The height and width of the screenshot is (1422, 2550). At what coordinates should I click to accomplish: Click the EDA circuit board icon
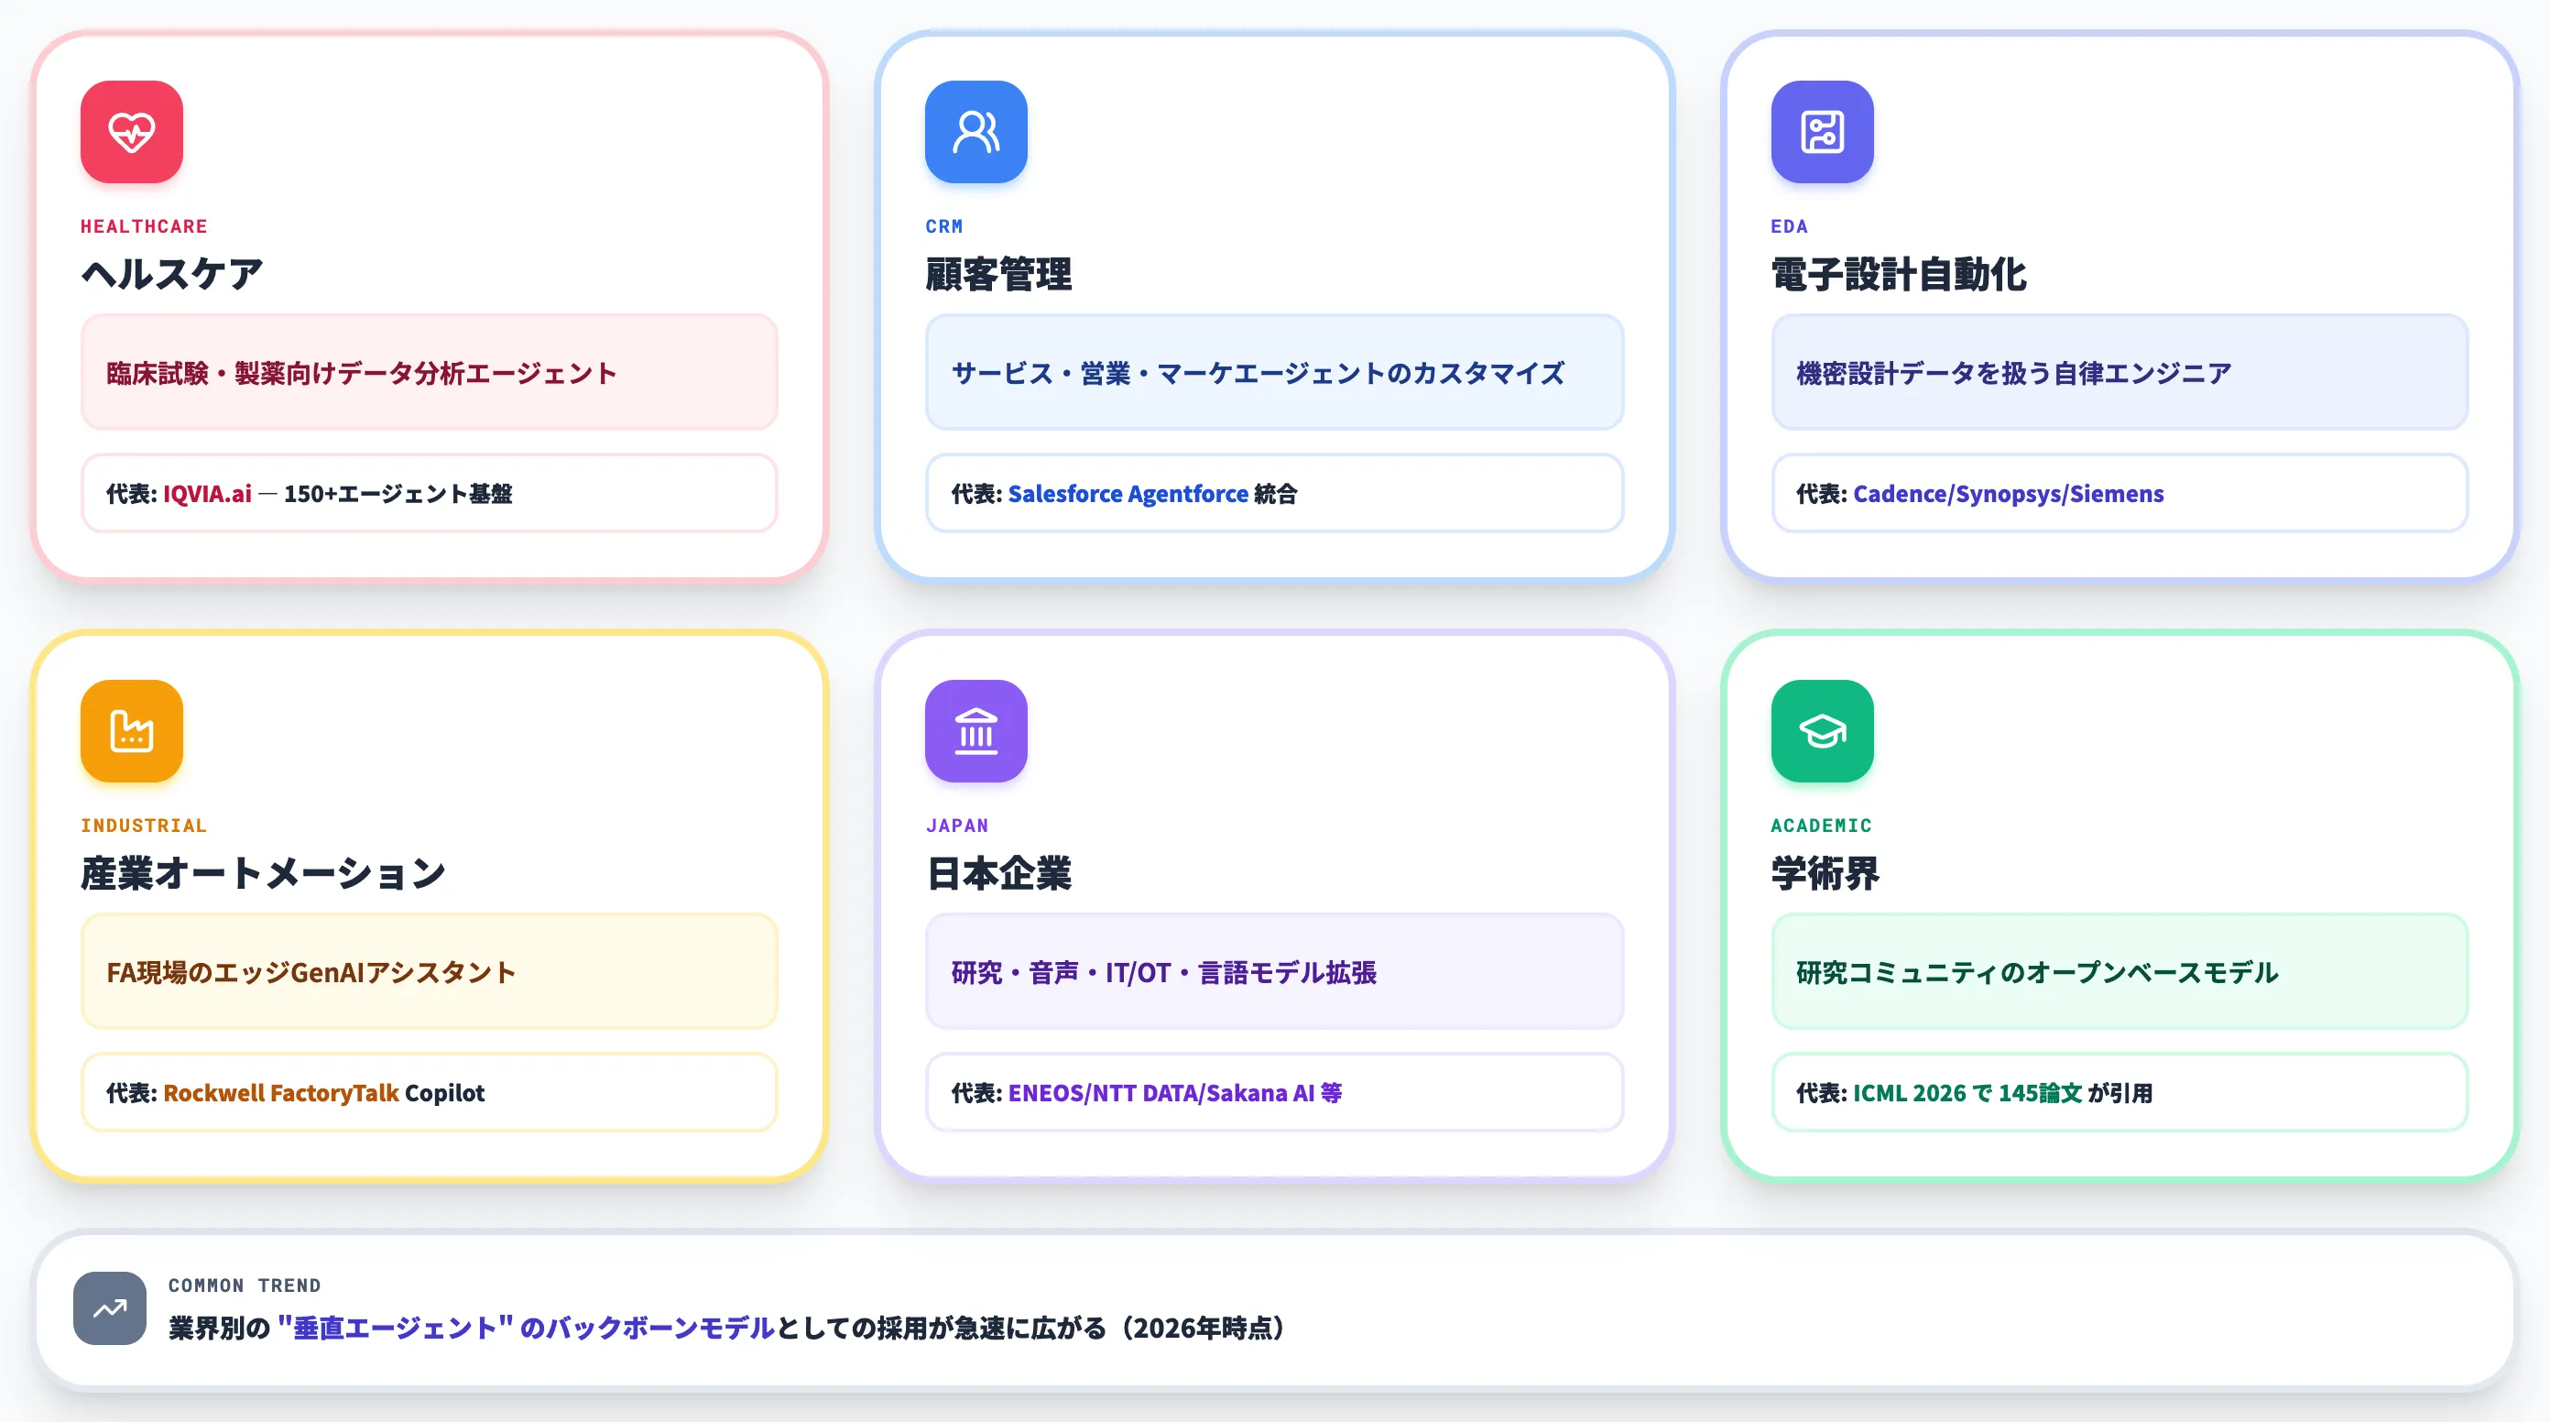(x=1822, y=132)
